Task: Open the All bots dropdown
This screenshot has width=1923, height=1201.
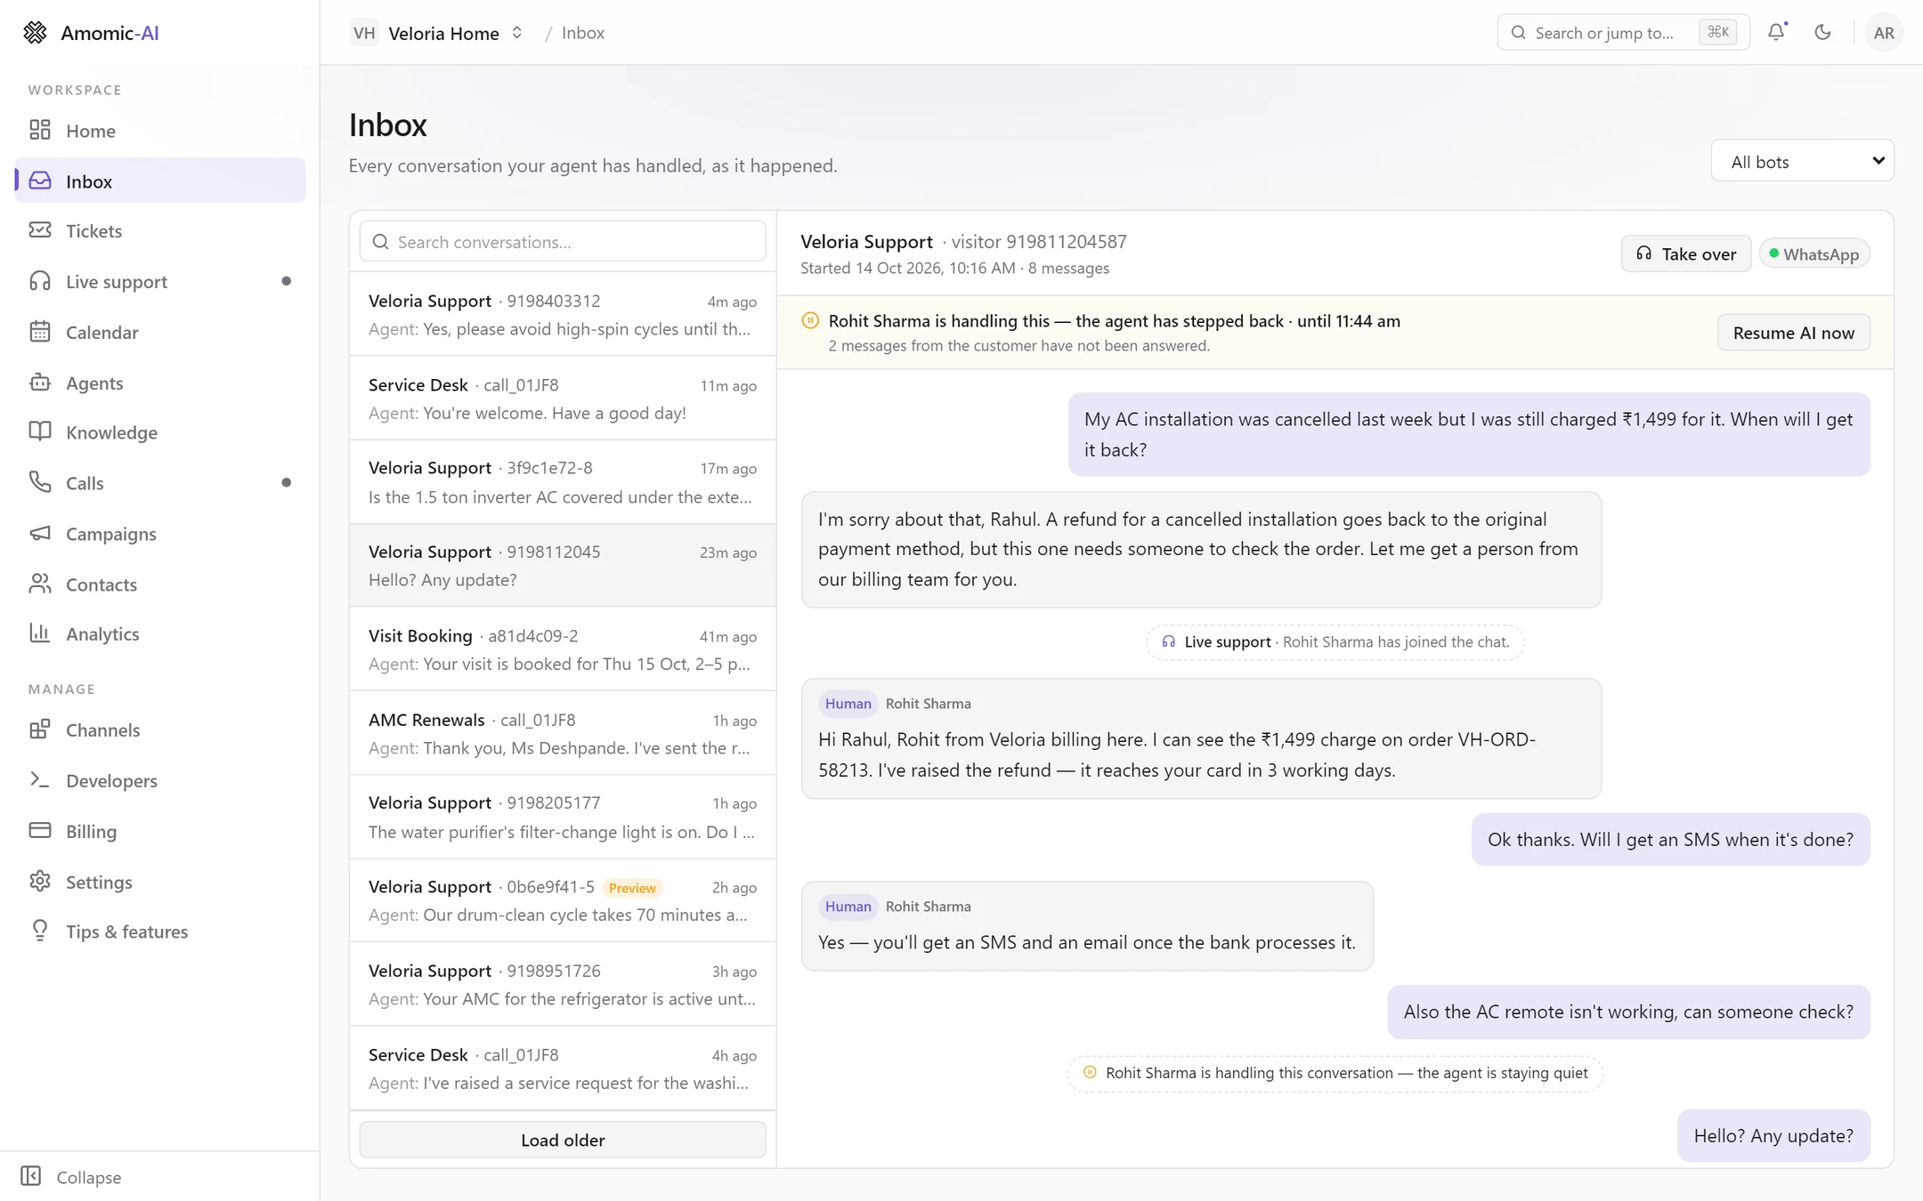Action: (x=1802, y=161)
